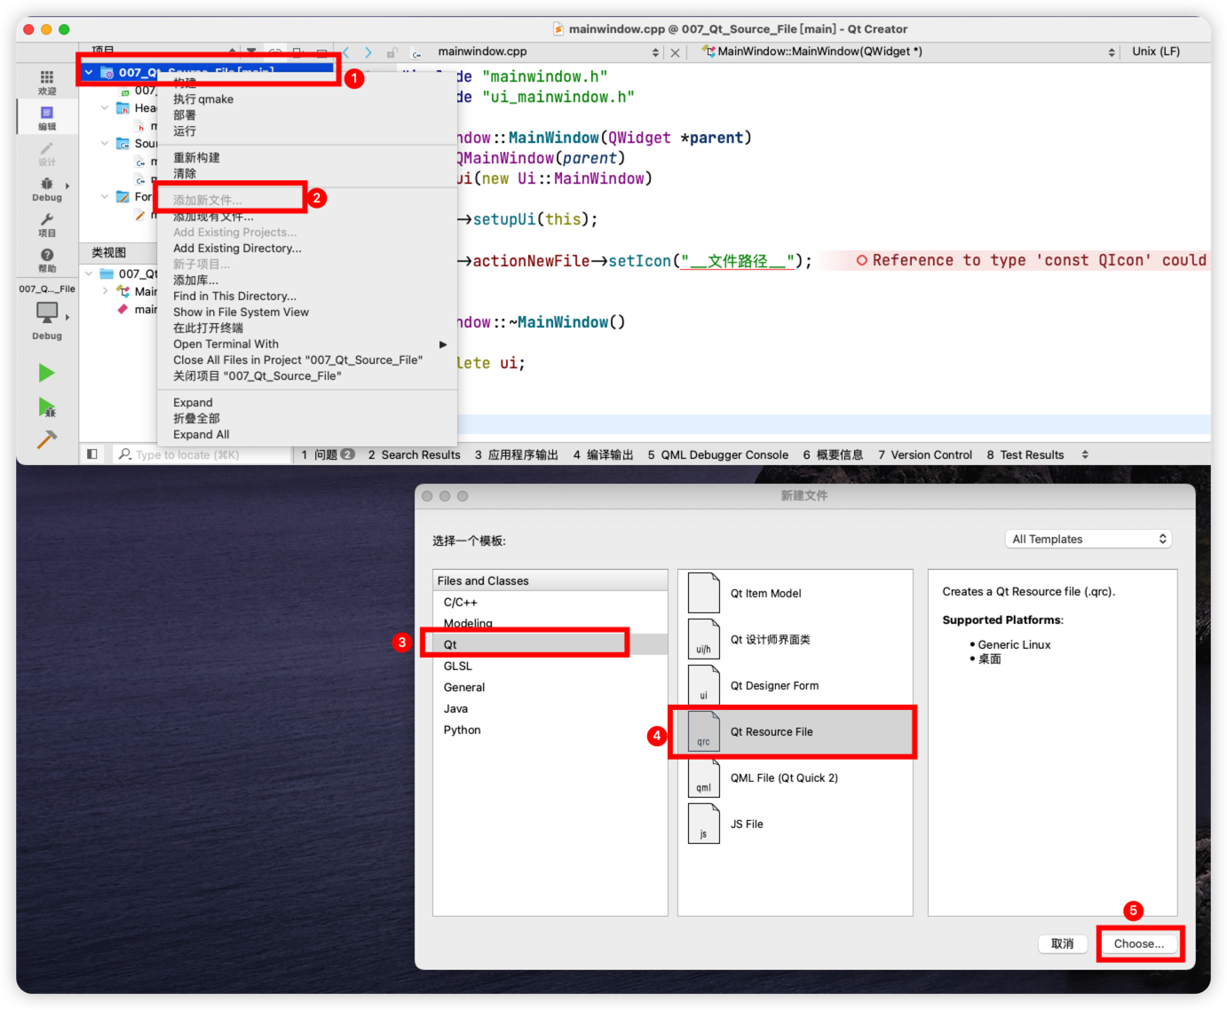Toggle the left sidebar visibility icon
Screen dimensions: 1227x1010
(91, 454)
